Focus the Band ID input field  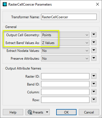(65, 84)
